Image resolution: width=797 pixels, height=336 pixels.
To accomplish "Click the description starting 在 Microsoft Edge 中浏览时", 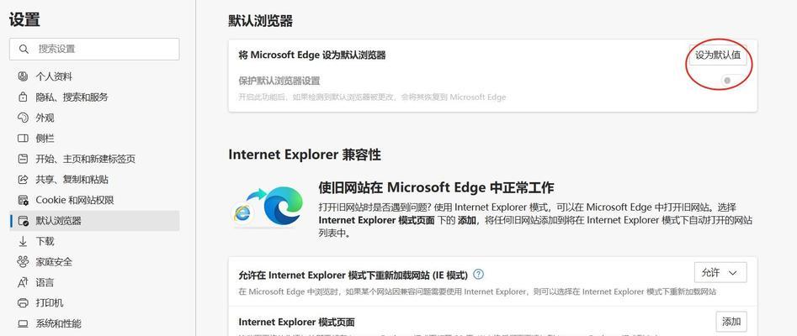I will 477,291.
